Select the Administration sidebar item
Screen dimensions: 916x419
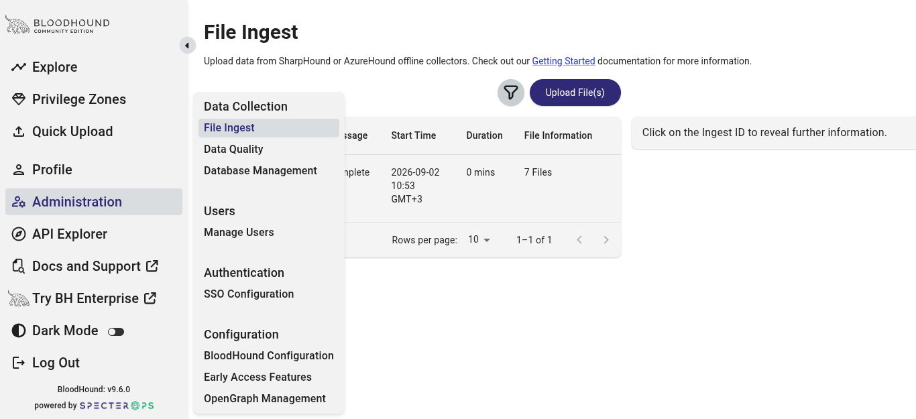(x=94, y=202)
